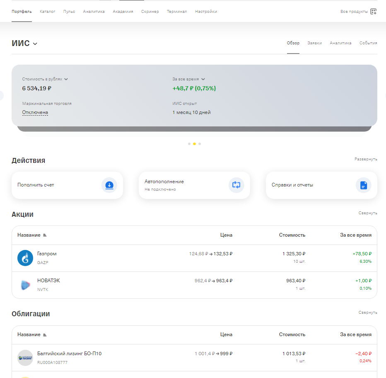Click the Газпром logo icon

[25, 258]
